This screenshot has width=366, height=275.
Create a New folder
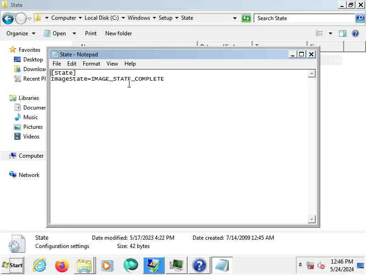(118, 33)
